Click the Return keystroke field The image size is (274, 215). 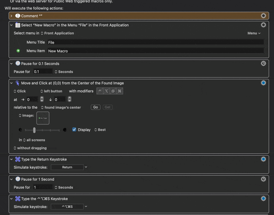[67, 167]
